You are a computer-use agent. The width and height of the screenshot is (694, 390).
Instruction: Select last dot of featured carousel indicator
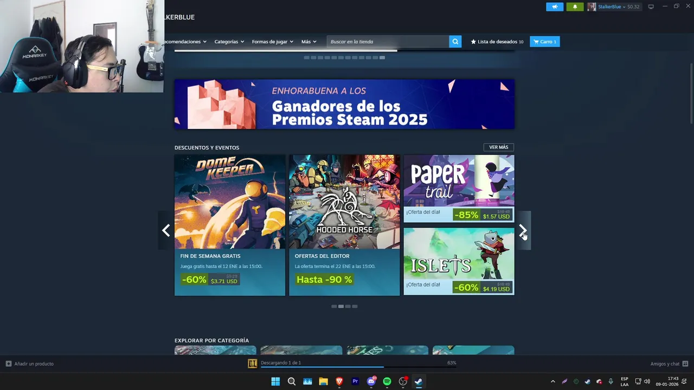[382, 57]
